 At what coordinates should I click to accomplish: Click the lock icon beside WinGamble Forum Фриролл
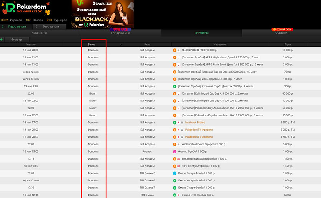pyautogui.click(x=178, y=144)
